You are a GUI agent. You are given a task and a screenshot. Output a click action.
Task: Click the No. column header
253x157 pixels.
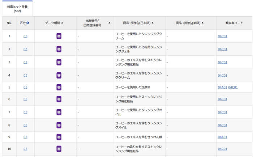pyautogui.click(x=9, y=23)
